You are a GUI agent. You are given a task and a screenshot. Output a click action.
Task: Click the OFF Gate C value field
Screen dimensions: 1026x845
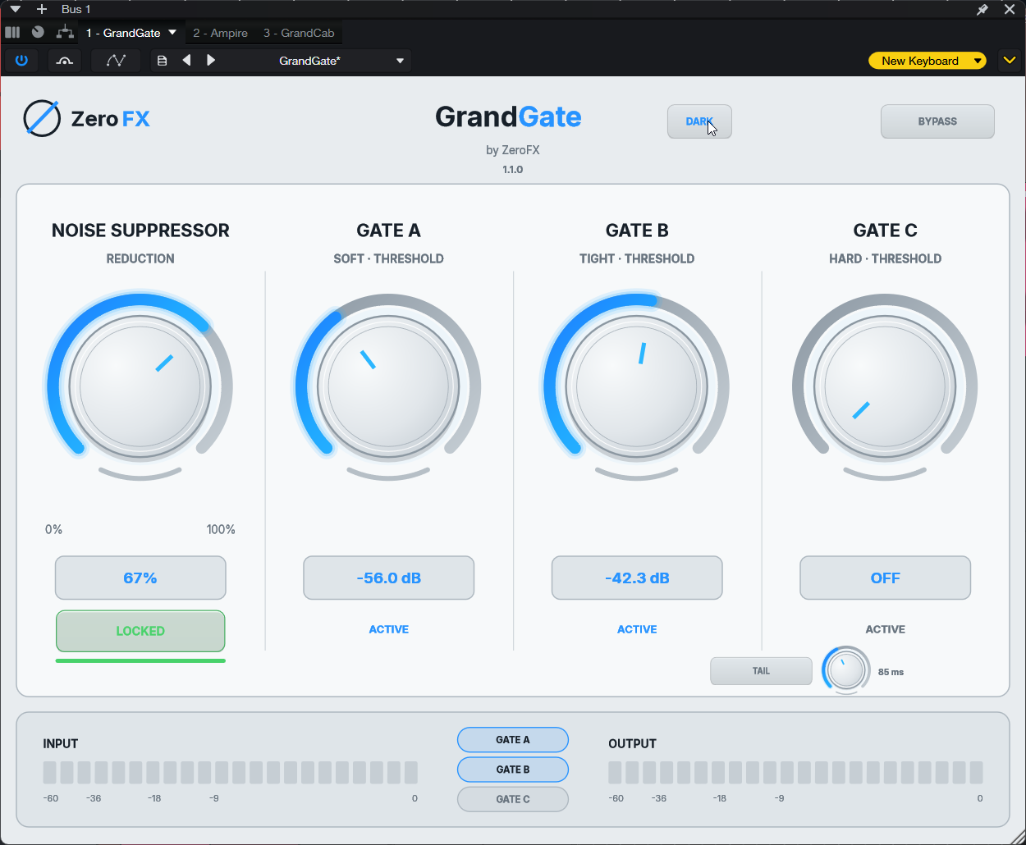[x=886, y=578]
